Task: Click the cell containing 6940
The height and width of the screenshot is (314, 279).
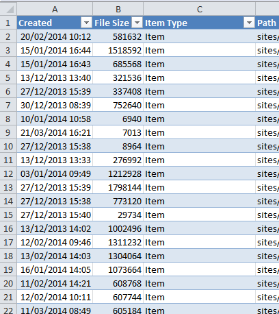Action: pyautogui.click(x=118, y=119)
